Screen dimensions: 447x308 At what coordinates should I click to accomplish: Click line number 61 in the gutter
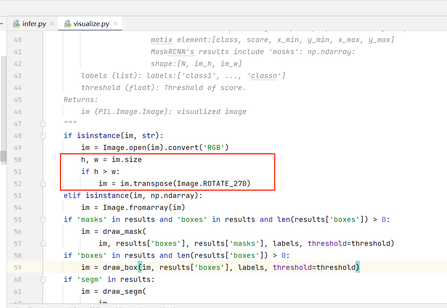tap(17, 291)
